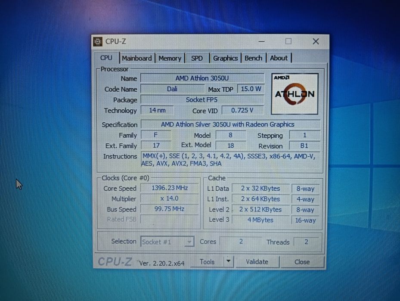Click the L1 Data '8-way' associativity
Image resolution: width=400 pixels, height=301 pixels.
[x=305, y=189]
